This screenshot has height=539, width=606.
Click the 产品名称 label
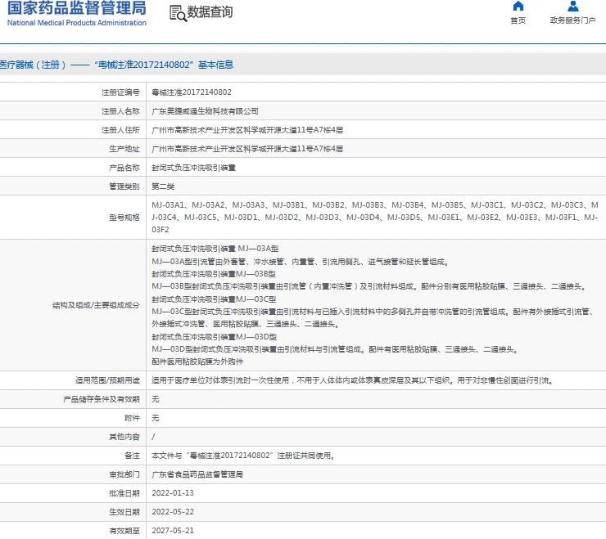tap(124, 168)
